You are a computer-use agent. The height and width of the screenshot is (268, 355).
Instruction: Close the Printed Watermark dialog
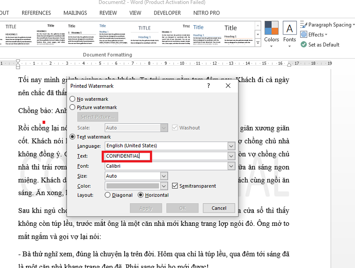(228, 86)
